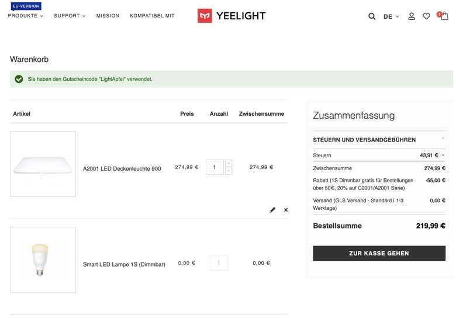Click the Yeelight logo

coord(232,16)
